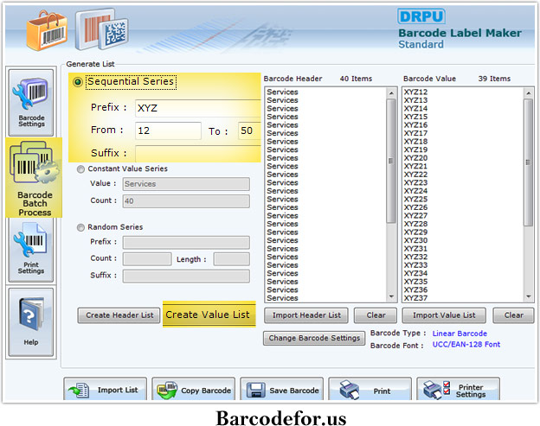This screenshot has width=540, height=426.
Task: Click the Import List button
Action: click(105, 390)
